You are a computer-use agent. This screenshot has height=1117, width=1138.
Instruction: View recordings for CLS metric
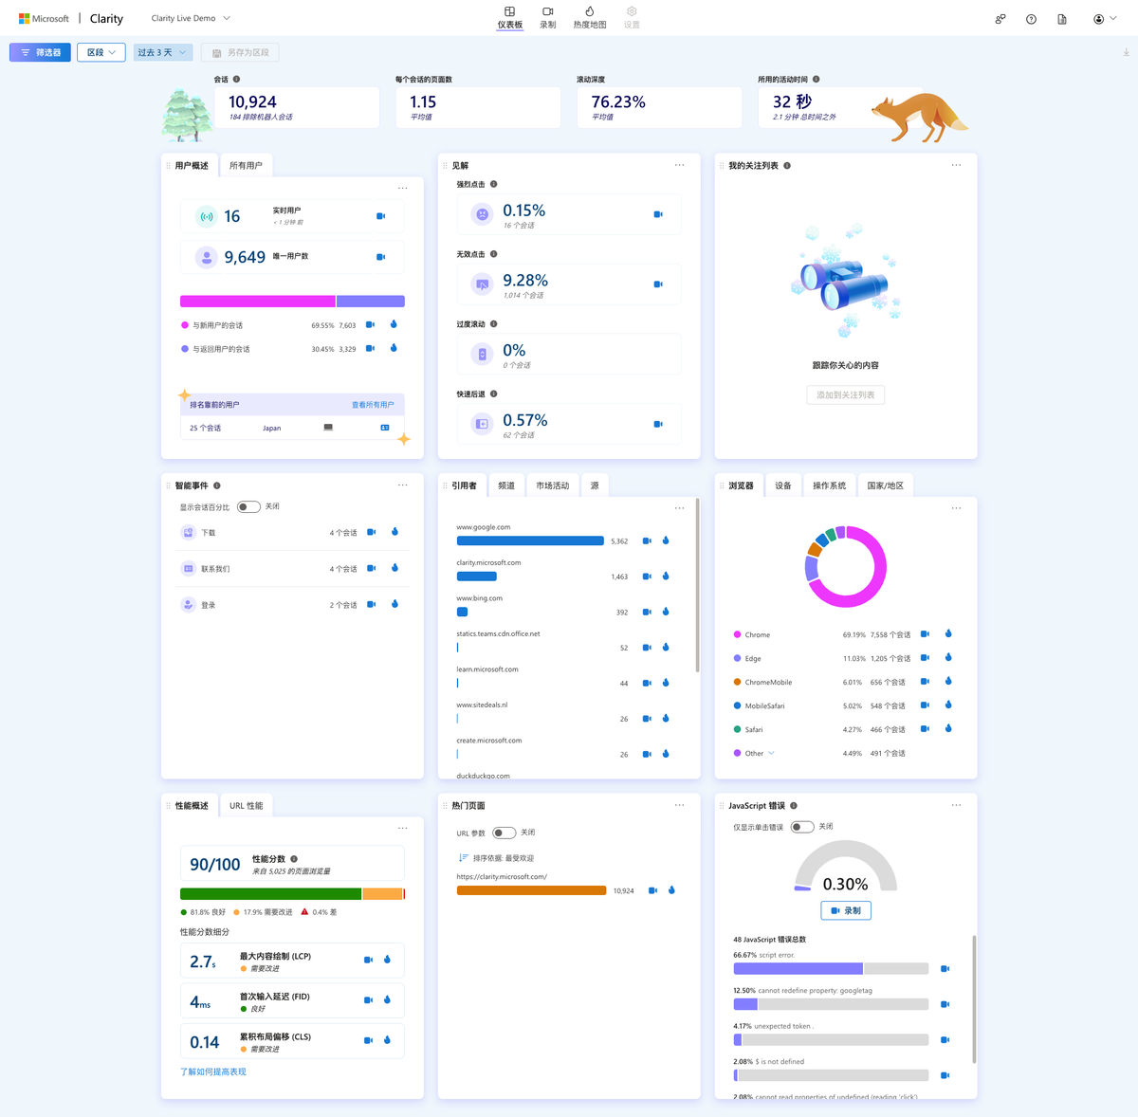[x=368, y=1040]
